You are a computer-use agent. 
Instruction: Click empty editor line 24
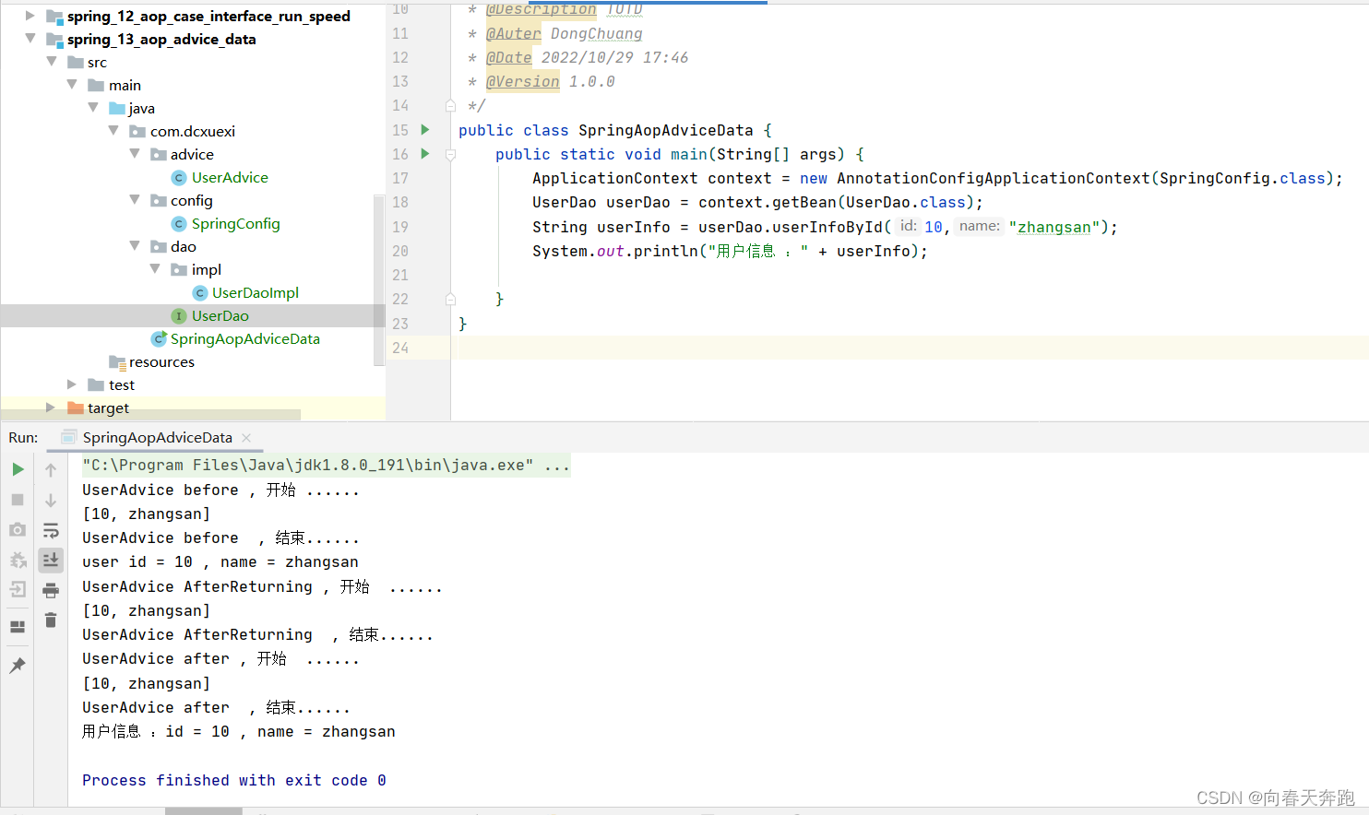(910, 348)
